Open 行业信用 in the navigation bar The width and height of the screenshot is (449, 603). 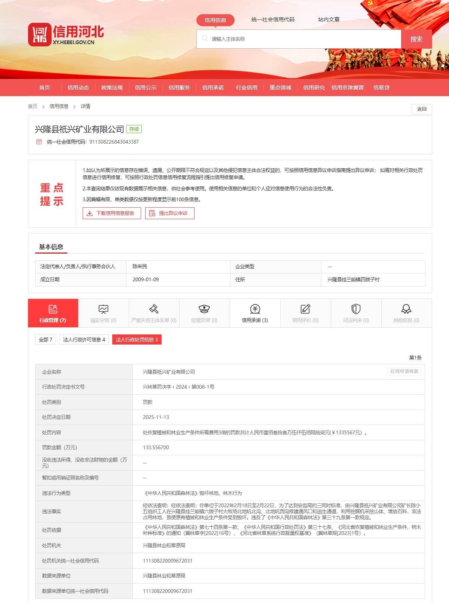click(247, 88)
